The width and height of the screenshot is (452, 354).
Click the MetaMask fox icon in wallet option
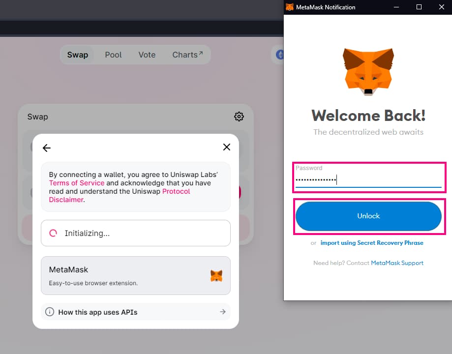tap(216, 276)
